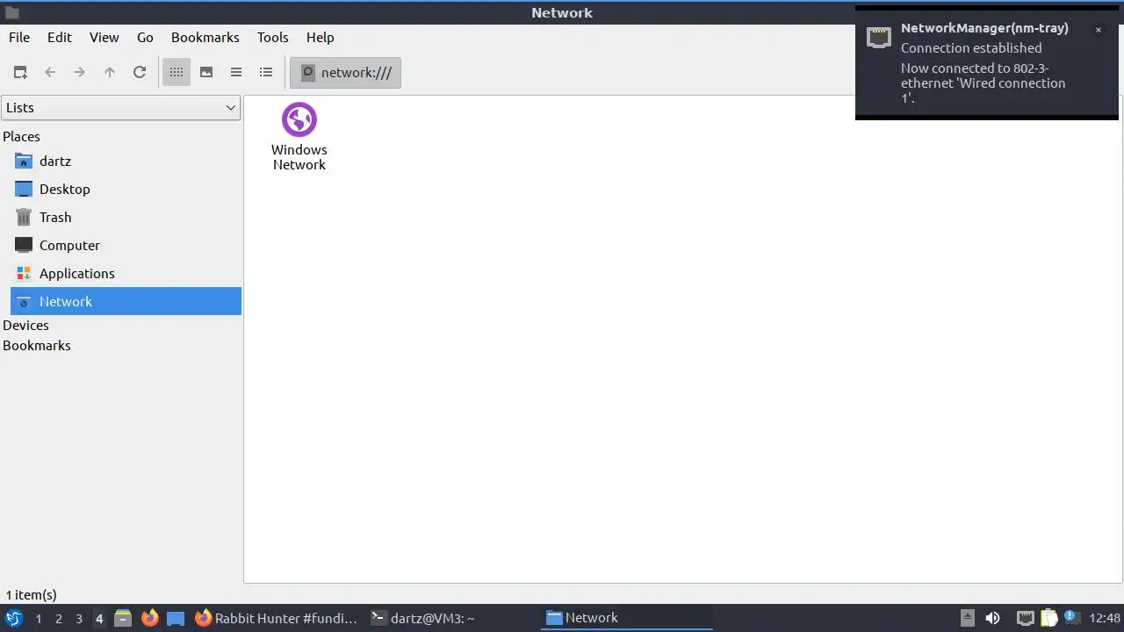Launch file manager from taskbar quicklaunch
Image resolution: width=1124 pixels, height=632 pixels.
click(123, 618)
